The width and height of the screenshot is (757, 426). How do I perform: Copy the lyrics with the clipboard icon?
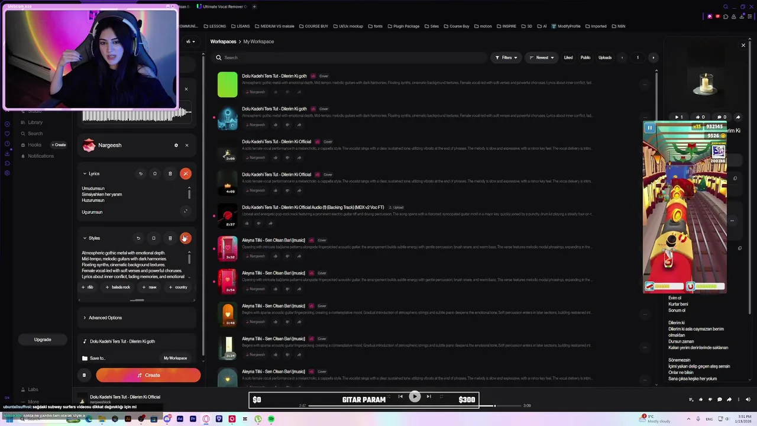pyautogui.click(x=155, y=173)
